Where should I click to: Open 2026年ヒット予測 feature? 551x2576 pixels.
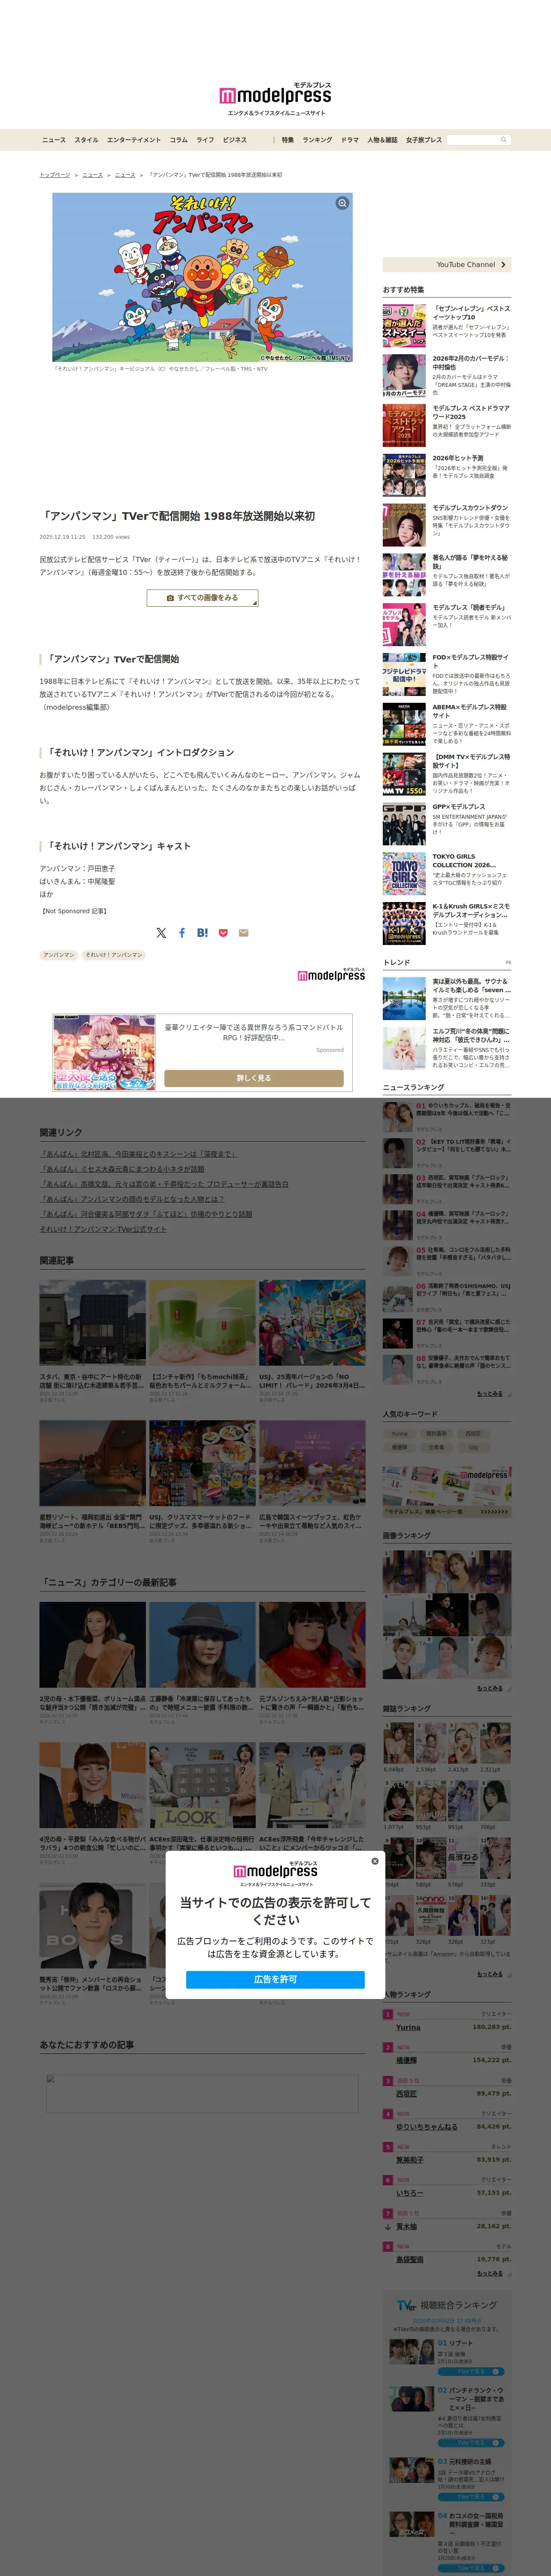coord(447,475)
